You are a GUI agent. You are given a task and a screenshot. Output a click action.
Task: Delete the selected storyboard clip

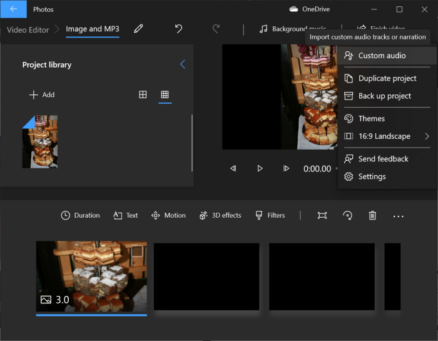[x=372, y=215]
